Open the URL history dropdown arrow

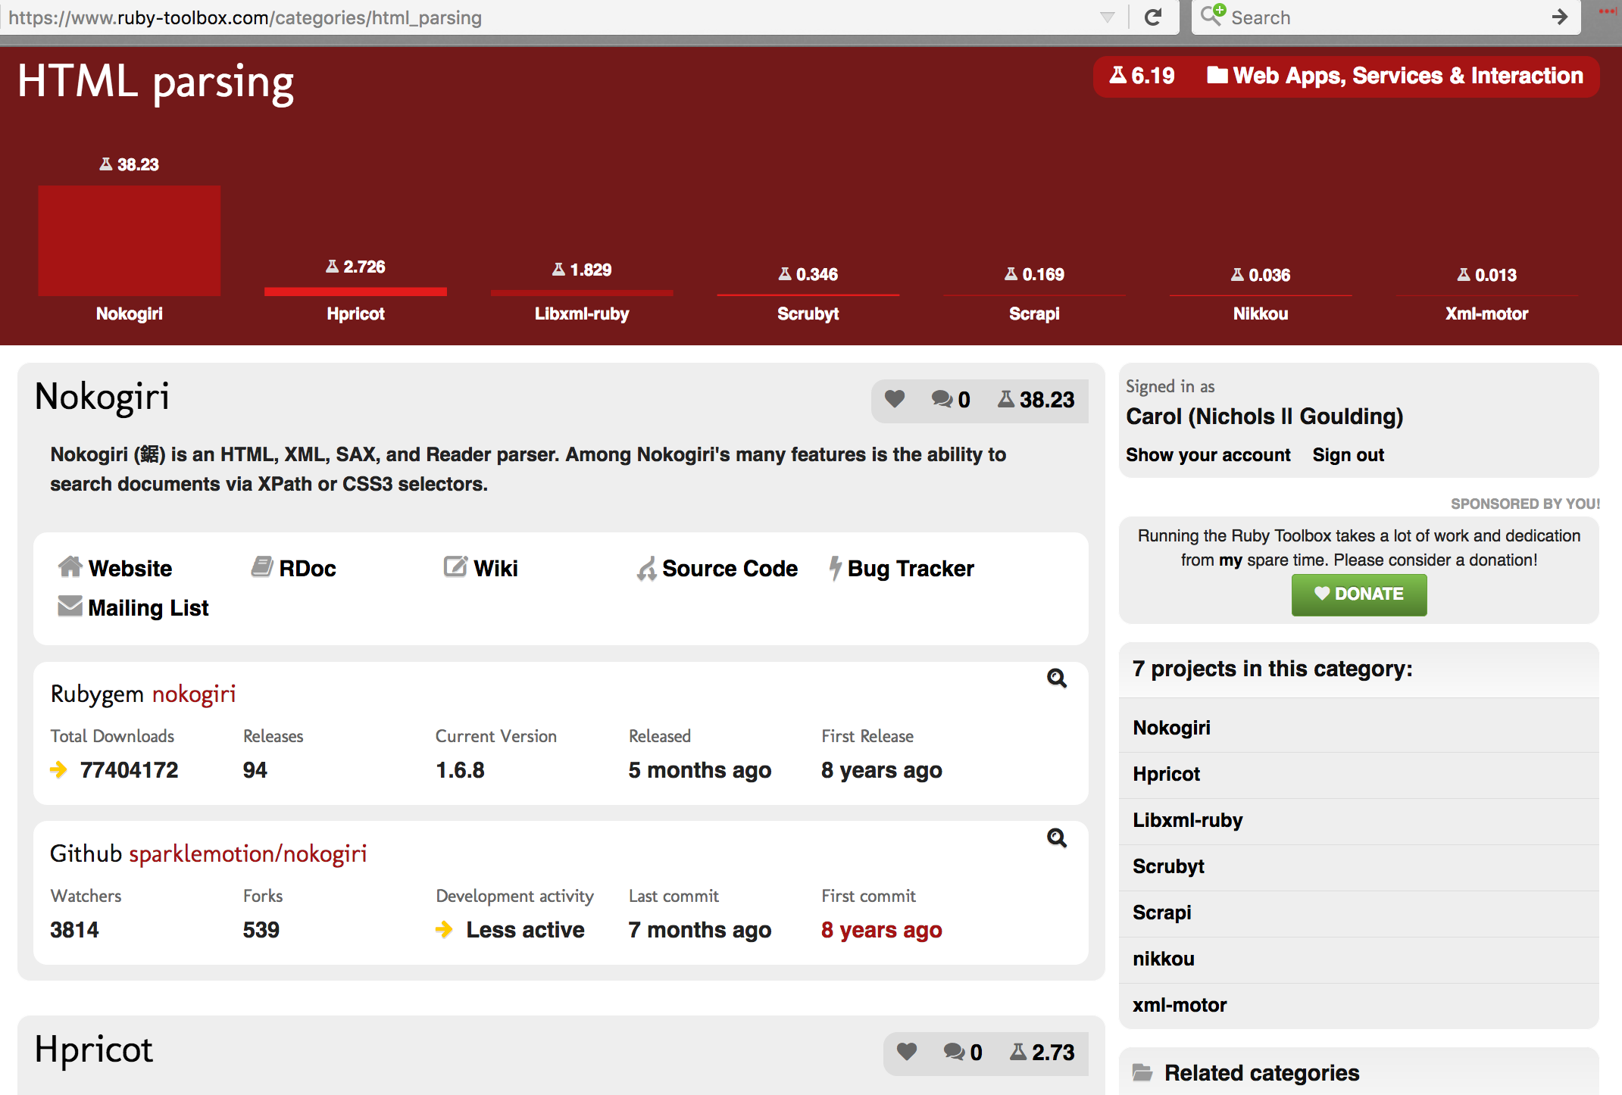pos(1107,17)
